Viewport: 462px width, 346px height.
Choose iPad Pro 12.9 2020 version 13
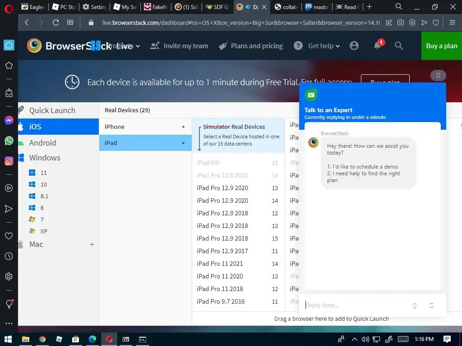coord(238,188)
